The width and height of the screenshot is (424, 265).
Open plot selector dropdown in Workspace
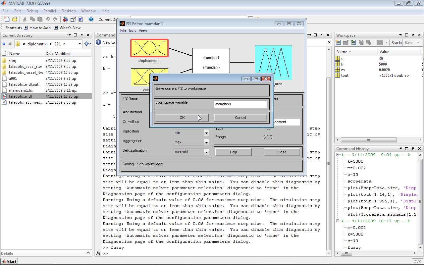click(x=386, y=42)
